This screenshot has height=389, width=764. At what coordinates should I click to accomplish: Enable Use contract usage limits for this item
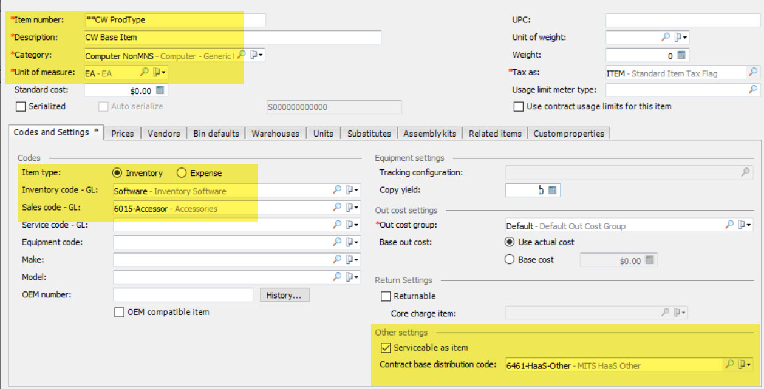tap(518, 106)
